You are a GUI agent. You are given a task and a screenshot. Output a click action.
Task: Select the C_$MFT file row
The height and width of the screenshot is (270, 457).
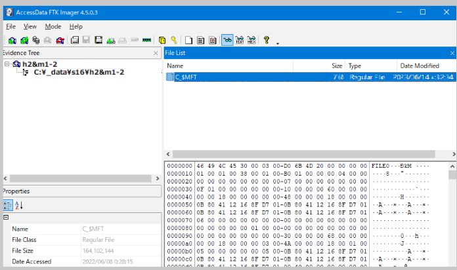(x=311, y=77)
